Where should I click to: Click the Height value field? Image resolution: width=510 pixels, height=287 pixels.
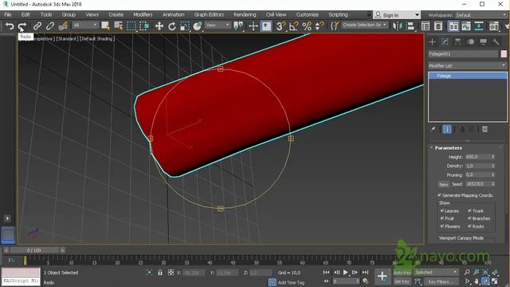click(478, 157)
